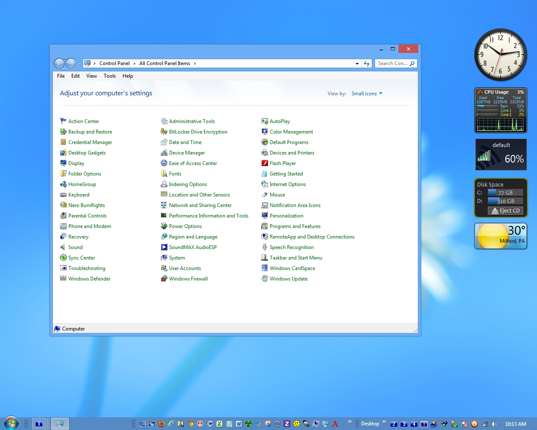537x430 pixels.
Task: Open the Fonts item
Action: tap(175, 173)
